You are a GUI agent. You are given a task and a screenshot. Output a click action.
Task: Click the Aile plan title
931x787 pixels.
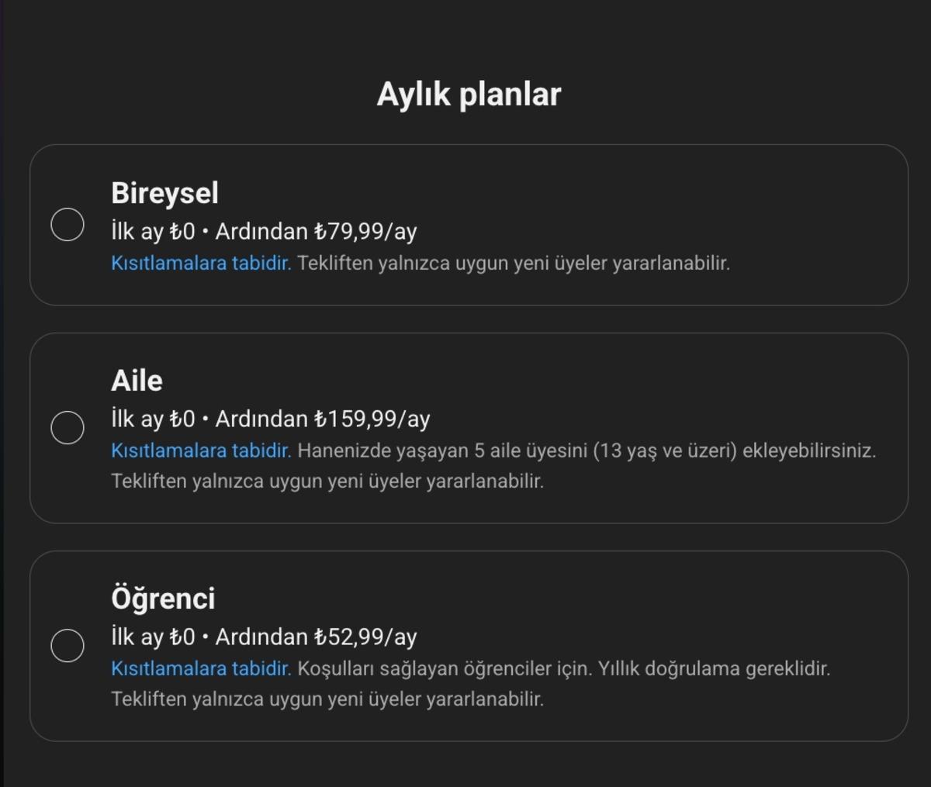[137, 381]
